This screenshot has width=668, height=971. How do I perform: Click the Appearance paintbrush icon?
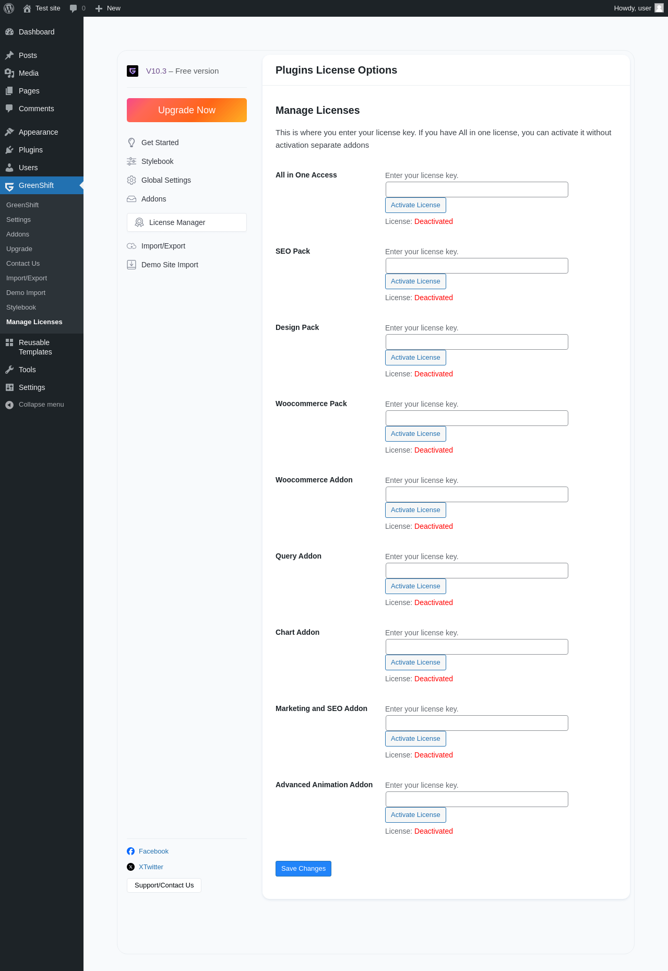[9, 132]
